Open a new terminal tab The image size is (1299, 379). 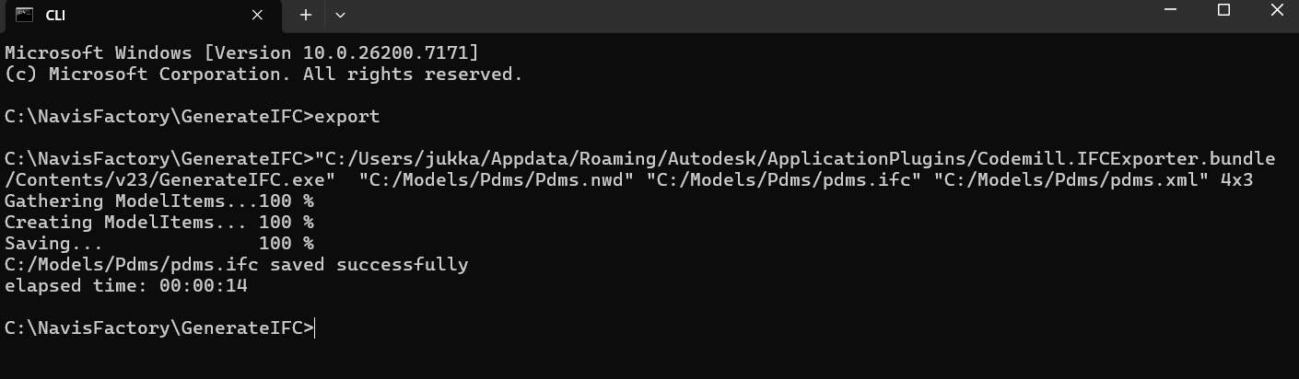coord(306,15)
